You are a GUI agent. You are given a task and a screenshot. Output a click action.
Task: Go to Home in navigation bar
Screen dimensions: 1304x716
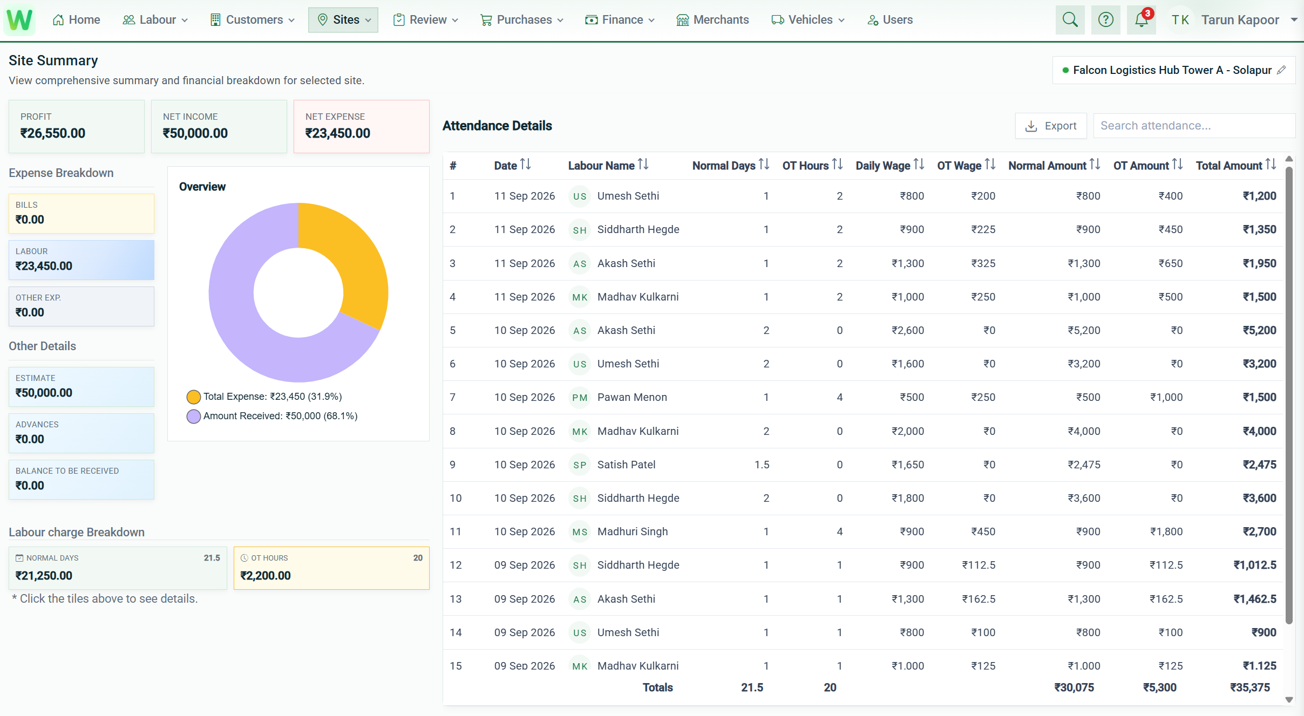coord(77,20)
